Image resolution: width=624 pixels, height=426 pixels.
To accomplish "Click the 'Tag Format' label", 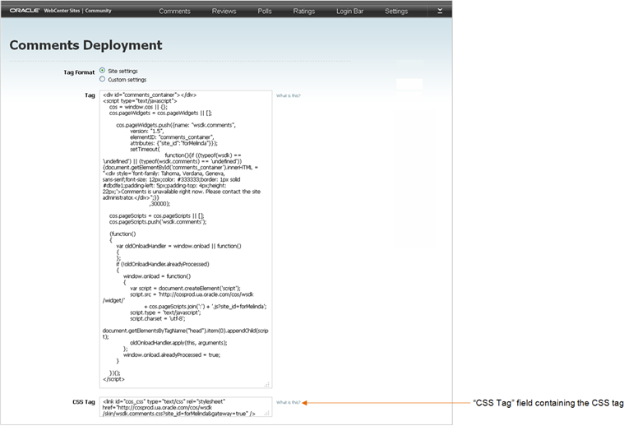I will [79, 72].
